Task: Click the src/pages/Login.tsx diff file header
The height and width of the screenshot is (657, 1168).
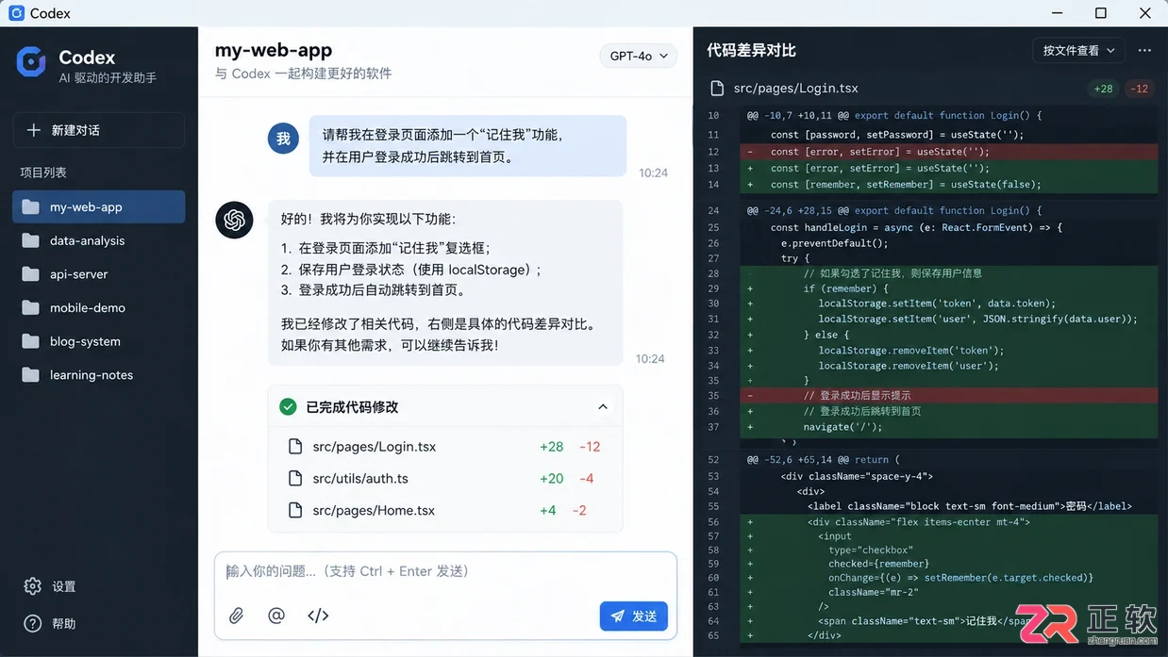Action: click(795, 89)
